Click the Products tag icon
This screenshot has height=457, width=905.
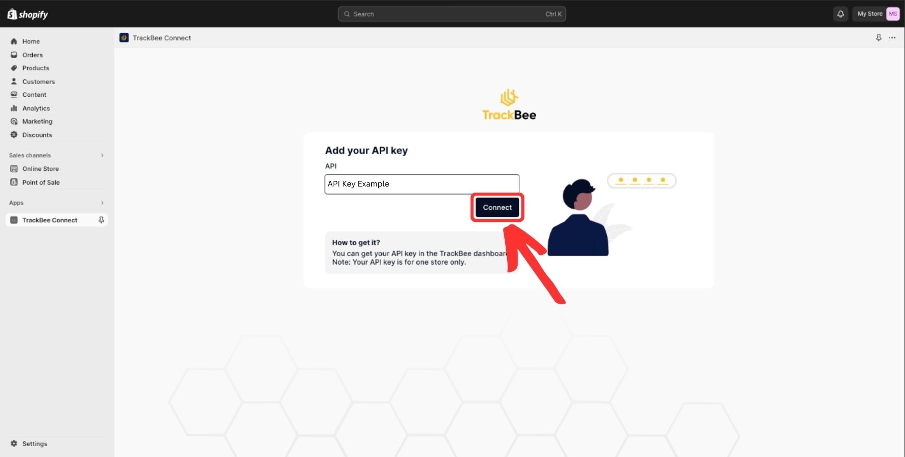(14, 68)
